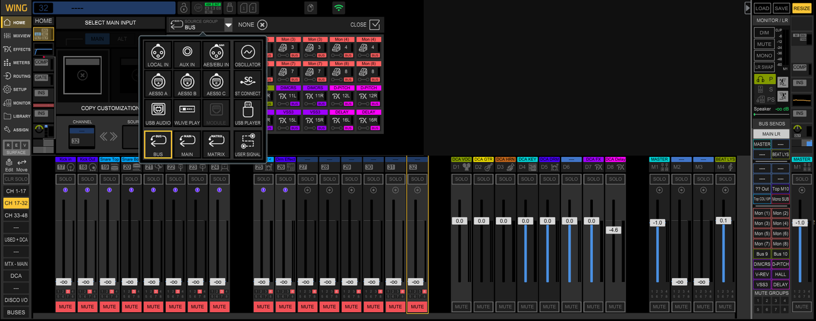816x321 pixels.
Task: Click the padlock lock icon in top bar
Action: pyautogui.click(x=182, y=8)
